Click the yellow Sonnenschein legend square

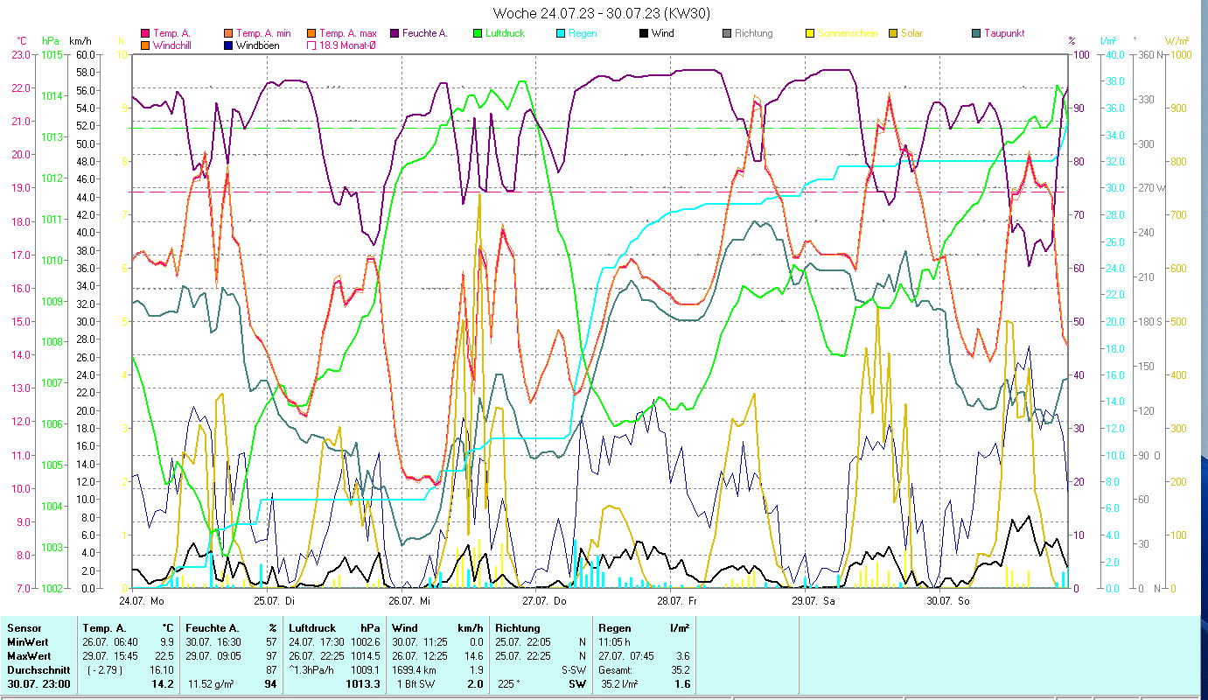click(810, 34)
